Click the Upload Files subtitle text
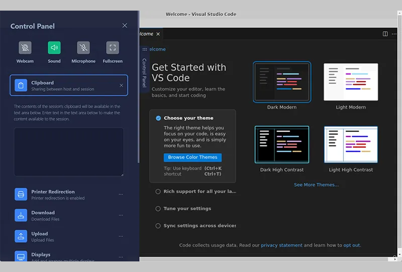 point(43,240)
